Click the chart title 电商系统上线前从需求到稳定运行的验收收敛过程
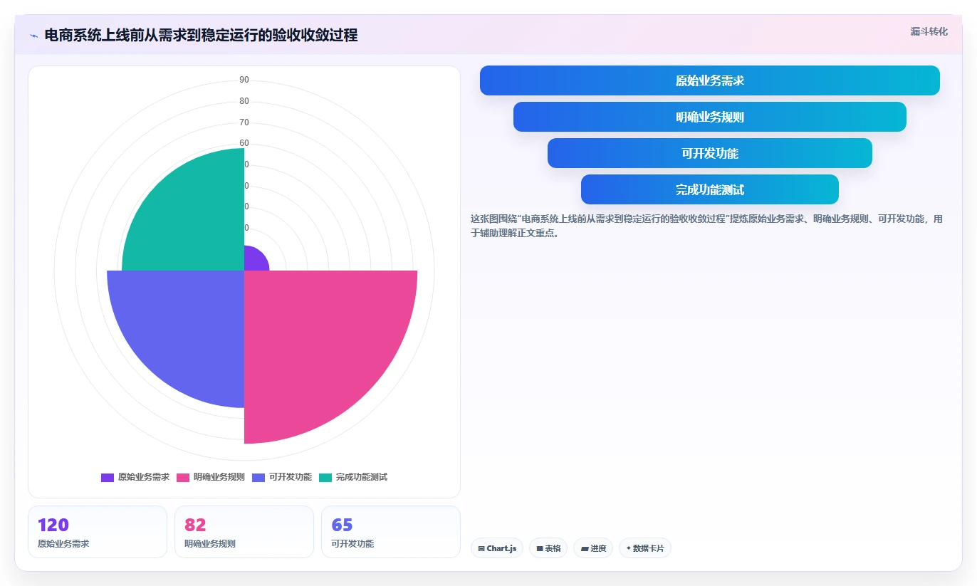The height and width of the screenshot is (586, 977). pos(201,35)
